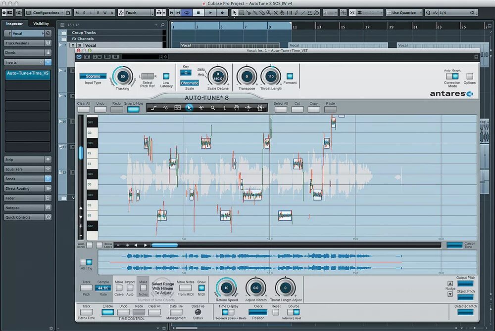Viewport: 495px width, 331px height.
Task: Open the Chromatic Scale selector
Action: click(x=190, y=83)
